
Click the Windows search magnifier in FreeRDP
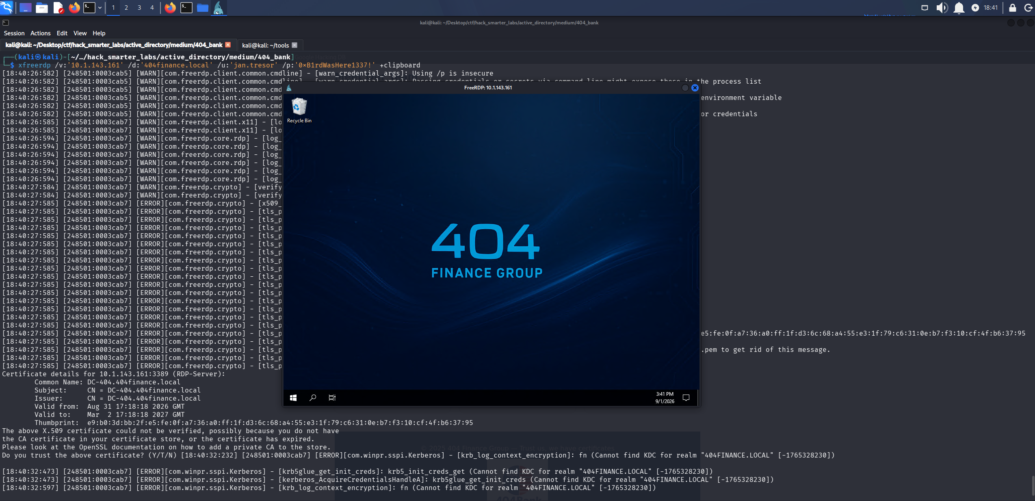(x=313, y=398)
